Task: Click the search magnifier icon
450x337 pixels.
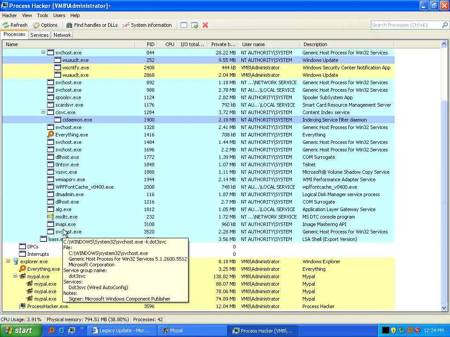Action: [445, 25]
